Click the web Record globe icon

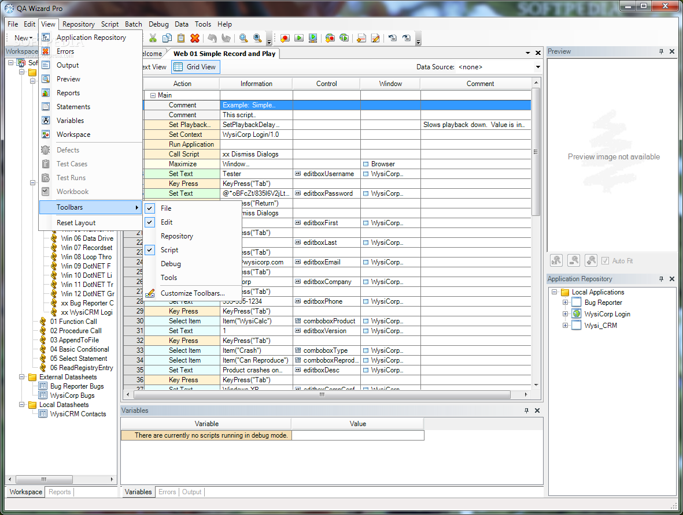(330, 38)
